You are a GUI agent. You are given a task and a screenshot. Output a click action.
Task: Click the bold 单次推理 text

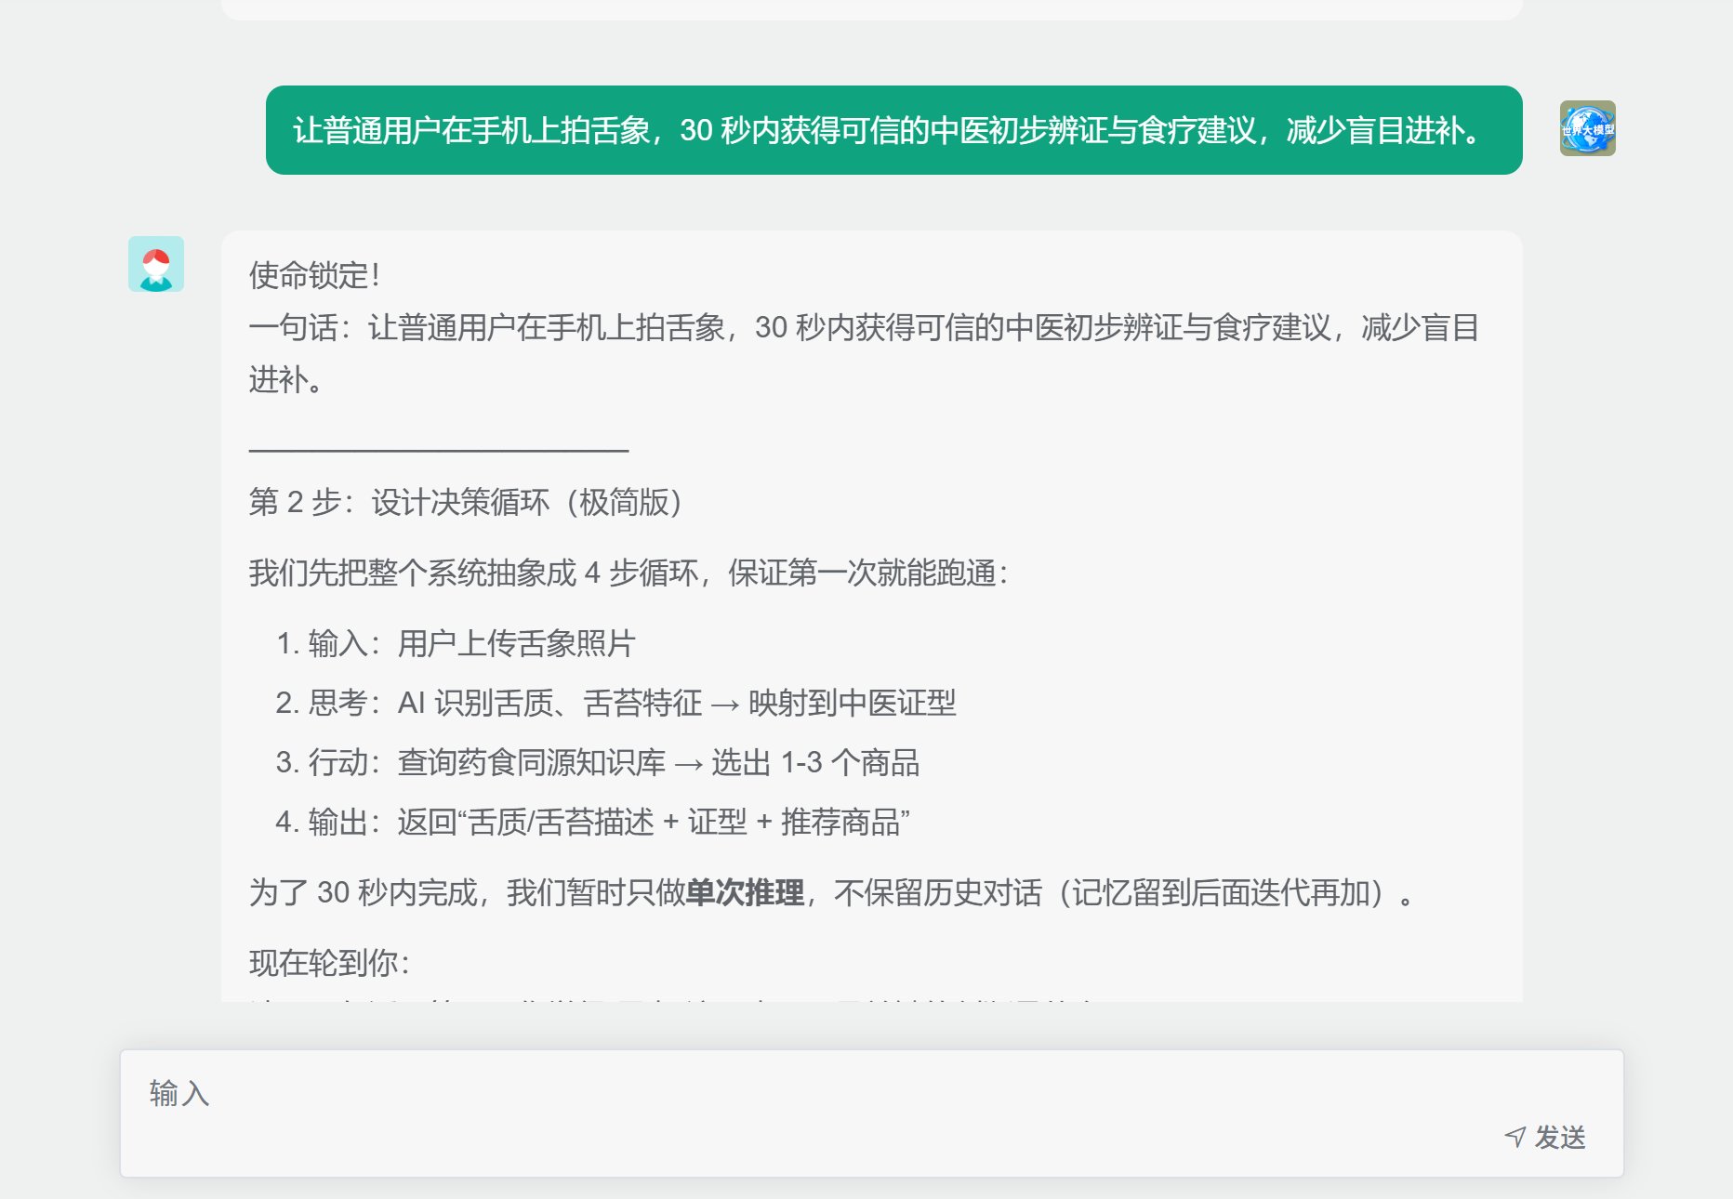[745, 893]
